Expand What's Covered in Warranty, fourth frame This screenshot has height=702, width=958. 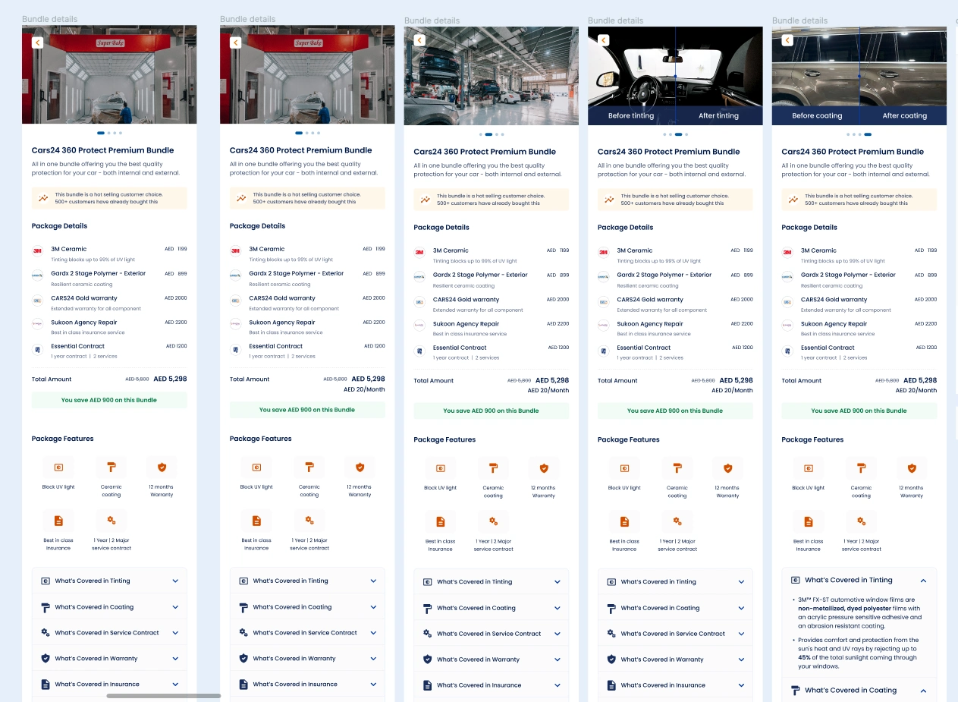[675, 660]
